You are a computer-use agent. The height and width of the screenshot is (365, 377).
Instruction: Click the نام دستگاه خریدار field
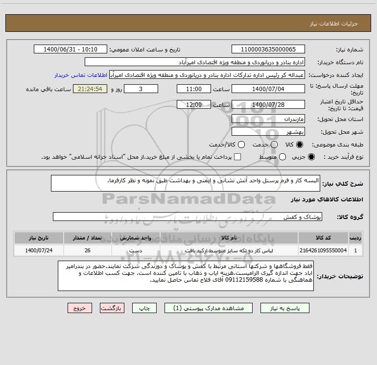point(195,62)
